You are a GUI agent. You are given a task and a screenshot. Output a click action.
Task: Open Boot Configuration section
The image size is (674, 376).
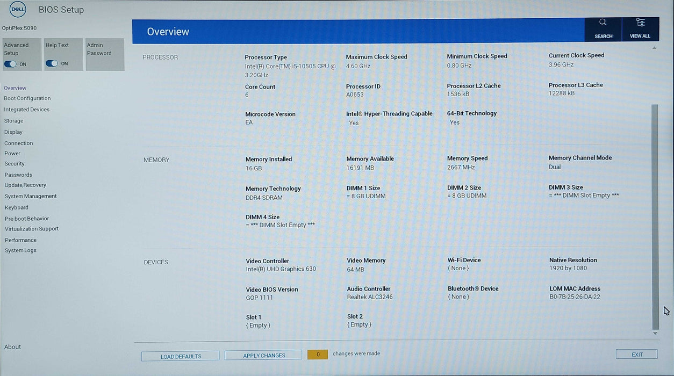pyautogui.click(x=27, y=98)
